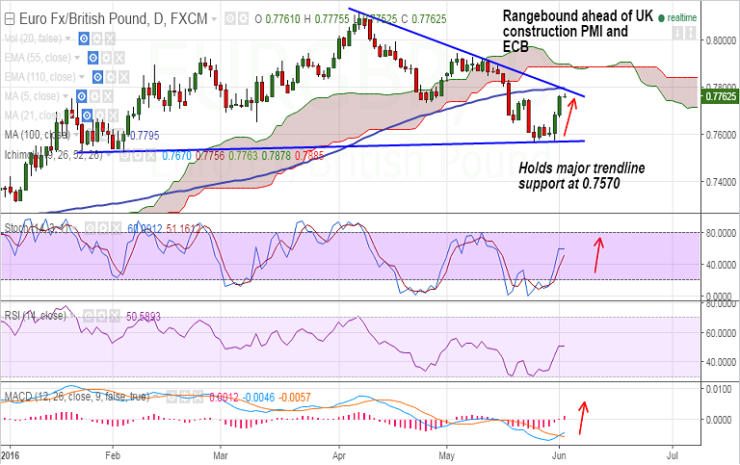Remove the Ichimoku indicator

coord(151,155)
